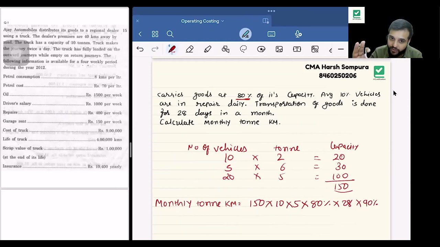Select the text box tool

pos(297,49)
